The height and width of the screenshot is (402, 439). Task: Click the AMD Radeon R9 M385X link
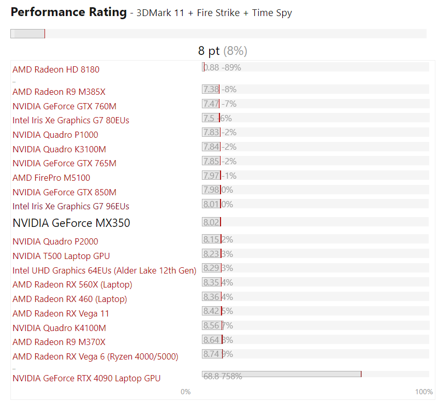point(59,92)
